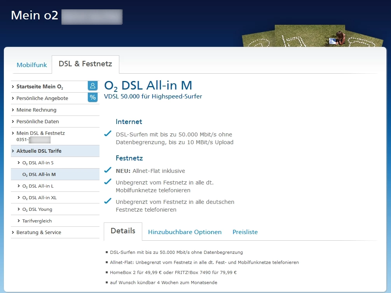The height and width of the screenshot is (293, 391).
Task: Click the Internet section heading
Action: [129, 122]
